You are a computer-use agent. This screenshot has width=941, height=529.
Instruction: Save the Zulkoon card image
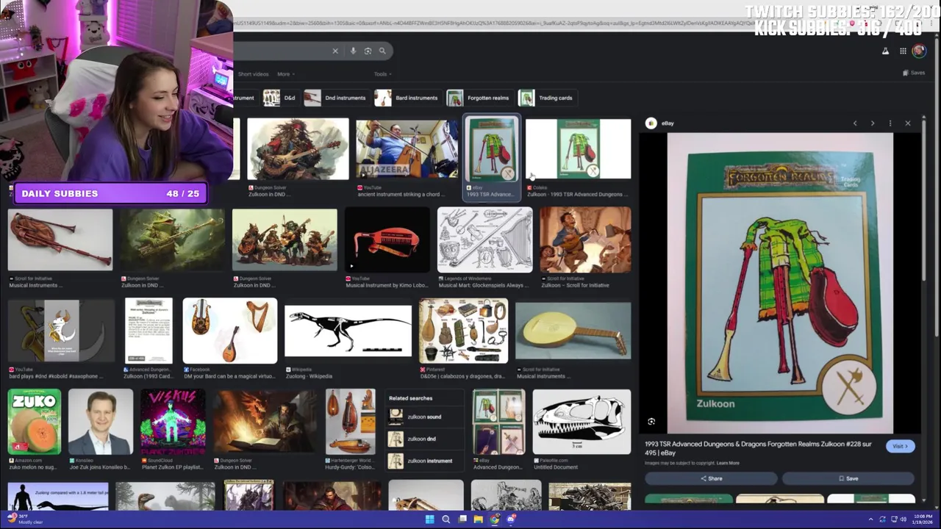(x=848, y=478)
